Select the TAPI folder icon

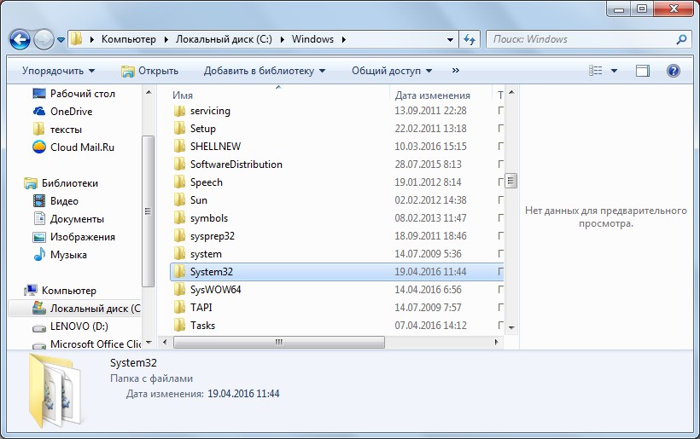coord(179,307)
